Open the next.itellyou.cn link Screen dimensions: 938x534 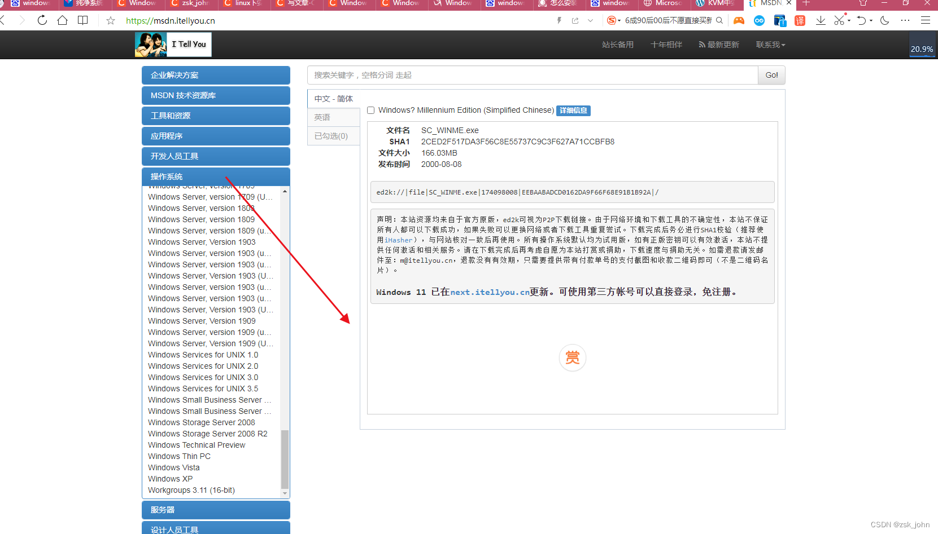coord(490,292)
